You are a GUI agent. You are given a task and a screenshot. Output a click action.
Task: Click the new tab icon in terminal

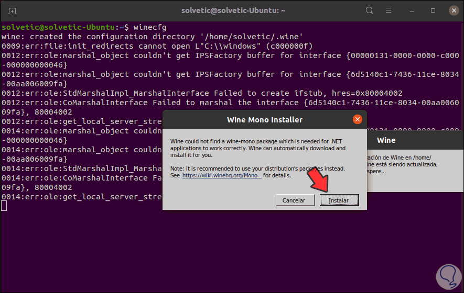point(12,11)
